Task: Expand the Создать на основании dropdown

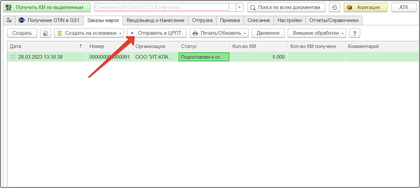Action: coord(89,33)
